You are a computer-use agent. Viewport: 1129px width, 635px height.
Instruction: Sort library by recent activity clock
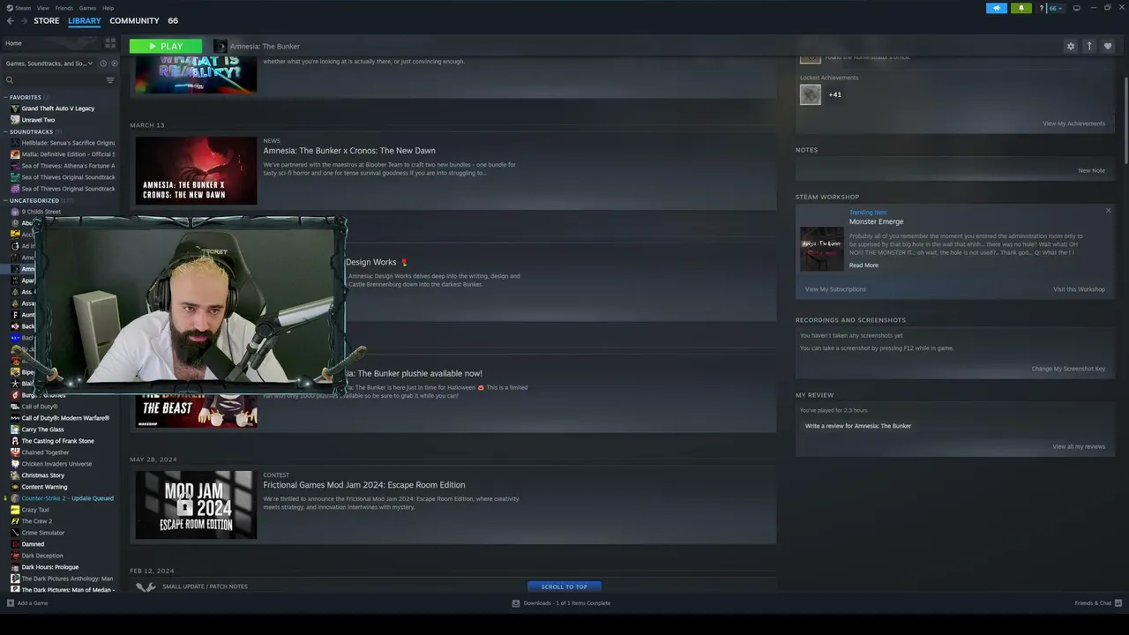pyautogui.click(x=103, y=63)
